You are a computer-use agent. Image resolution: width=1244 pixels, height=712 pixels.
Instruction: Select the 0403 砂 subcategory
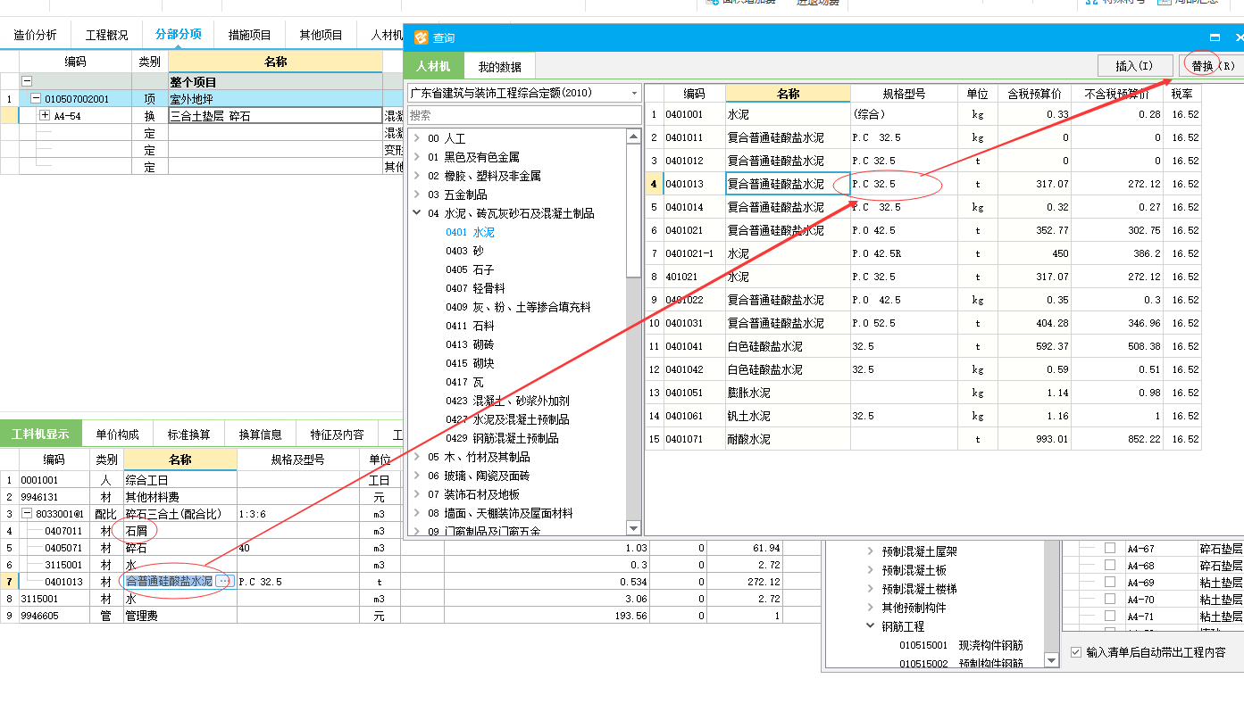coord(464,251)
